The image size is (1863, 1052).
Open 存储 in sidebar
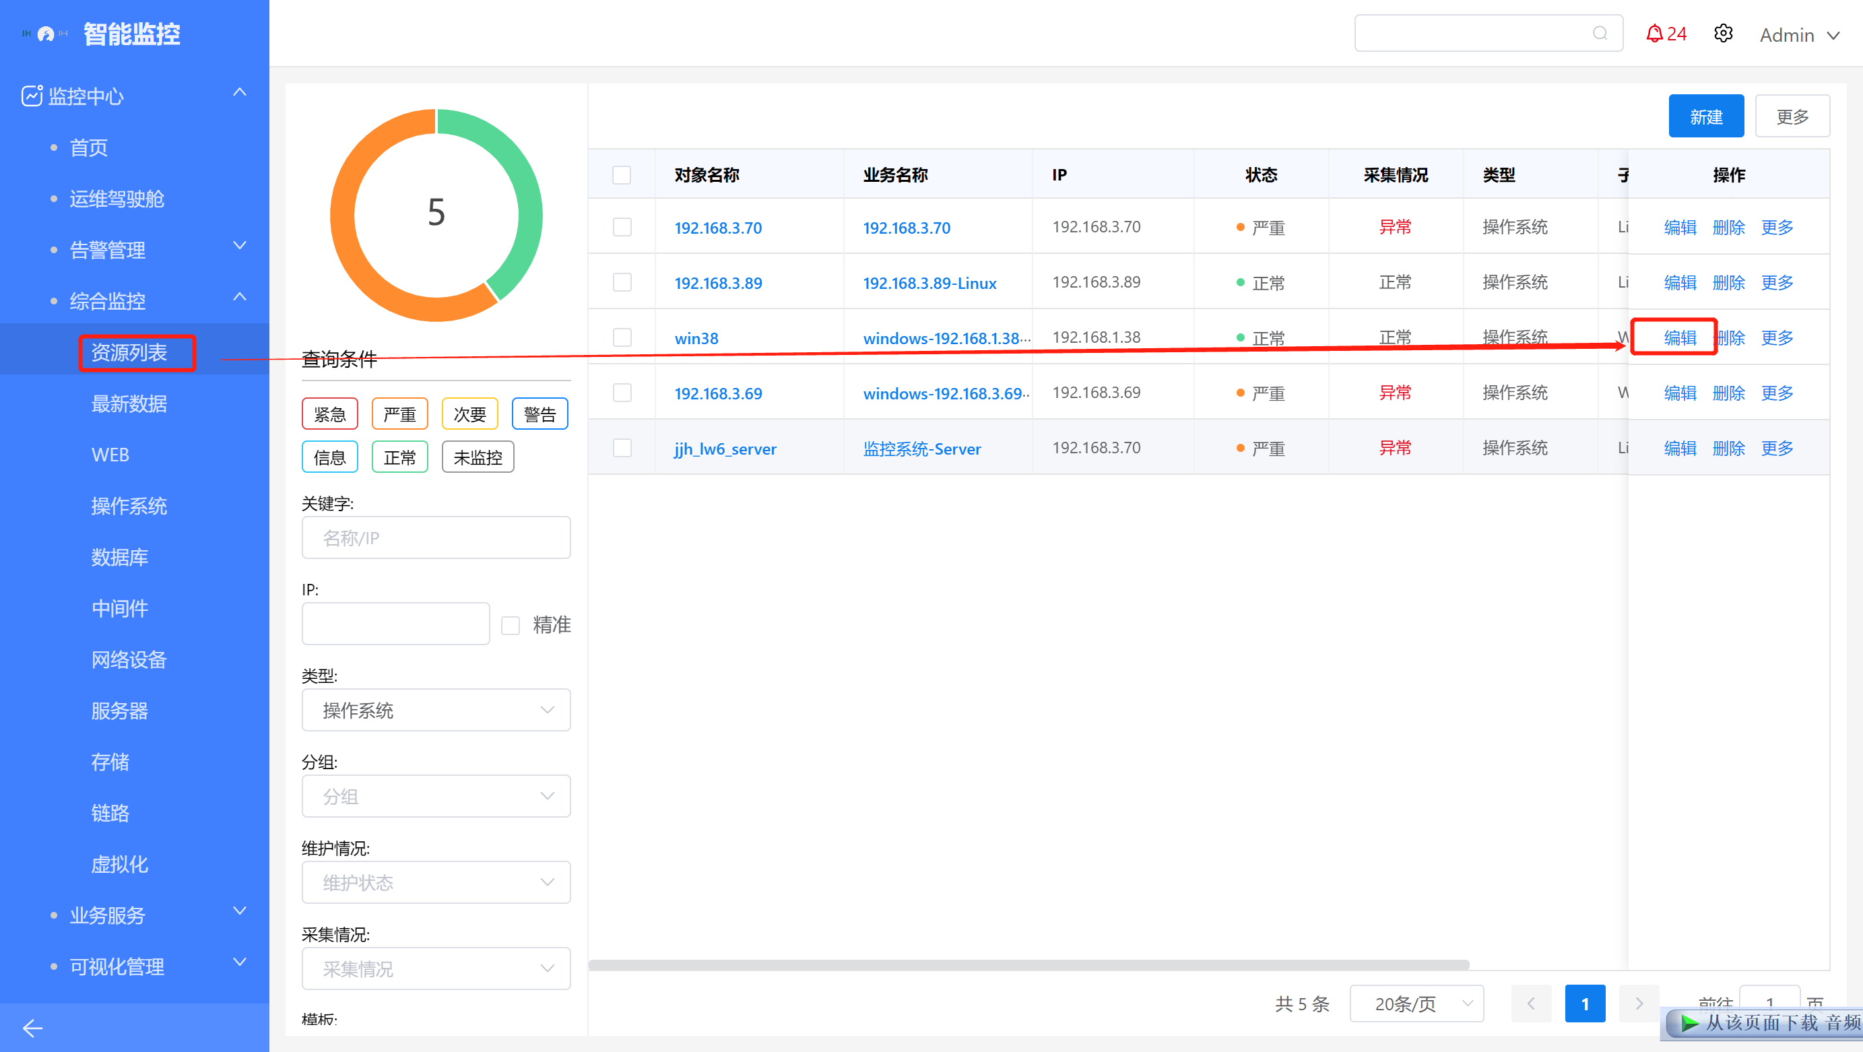coord(110,761)
